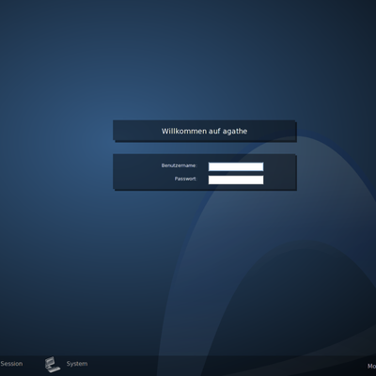Open the Session menu
The image size is (376, 376).
[x=11, y=364]
